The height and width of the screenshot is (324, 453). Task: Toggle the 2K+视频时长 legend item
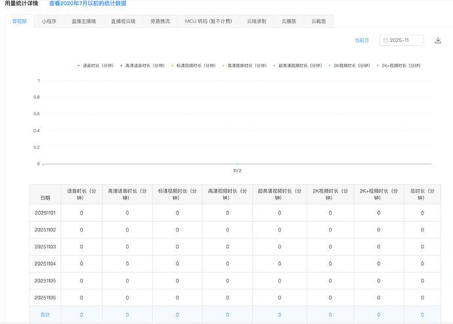coord(400,66)
